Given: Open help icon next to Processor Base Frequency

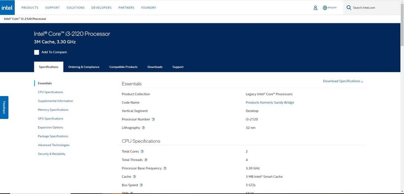Looking at the screenshot, I should click(x=165, y=168).
